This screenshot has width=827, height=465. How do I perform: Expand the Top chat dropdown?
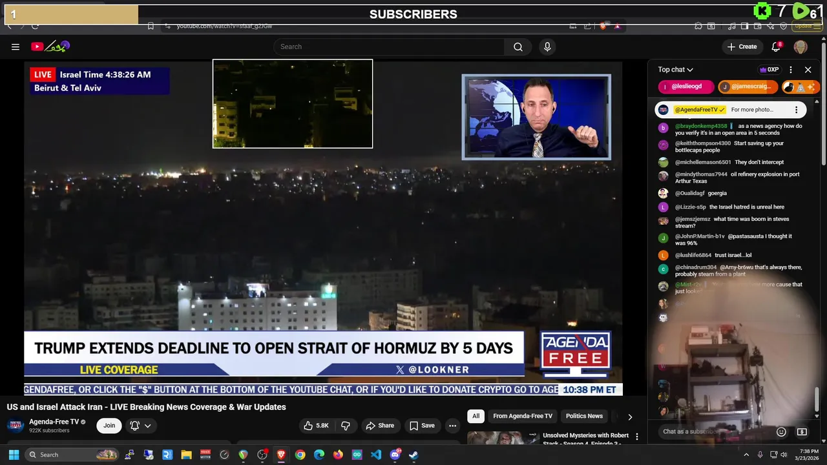(676, 70)
